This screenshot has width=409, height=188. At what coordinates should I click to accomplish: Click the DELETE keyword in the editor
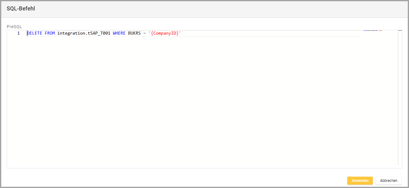(x=35, y=33)
